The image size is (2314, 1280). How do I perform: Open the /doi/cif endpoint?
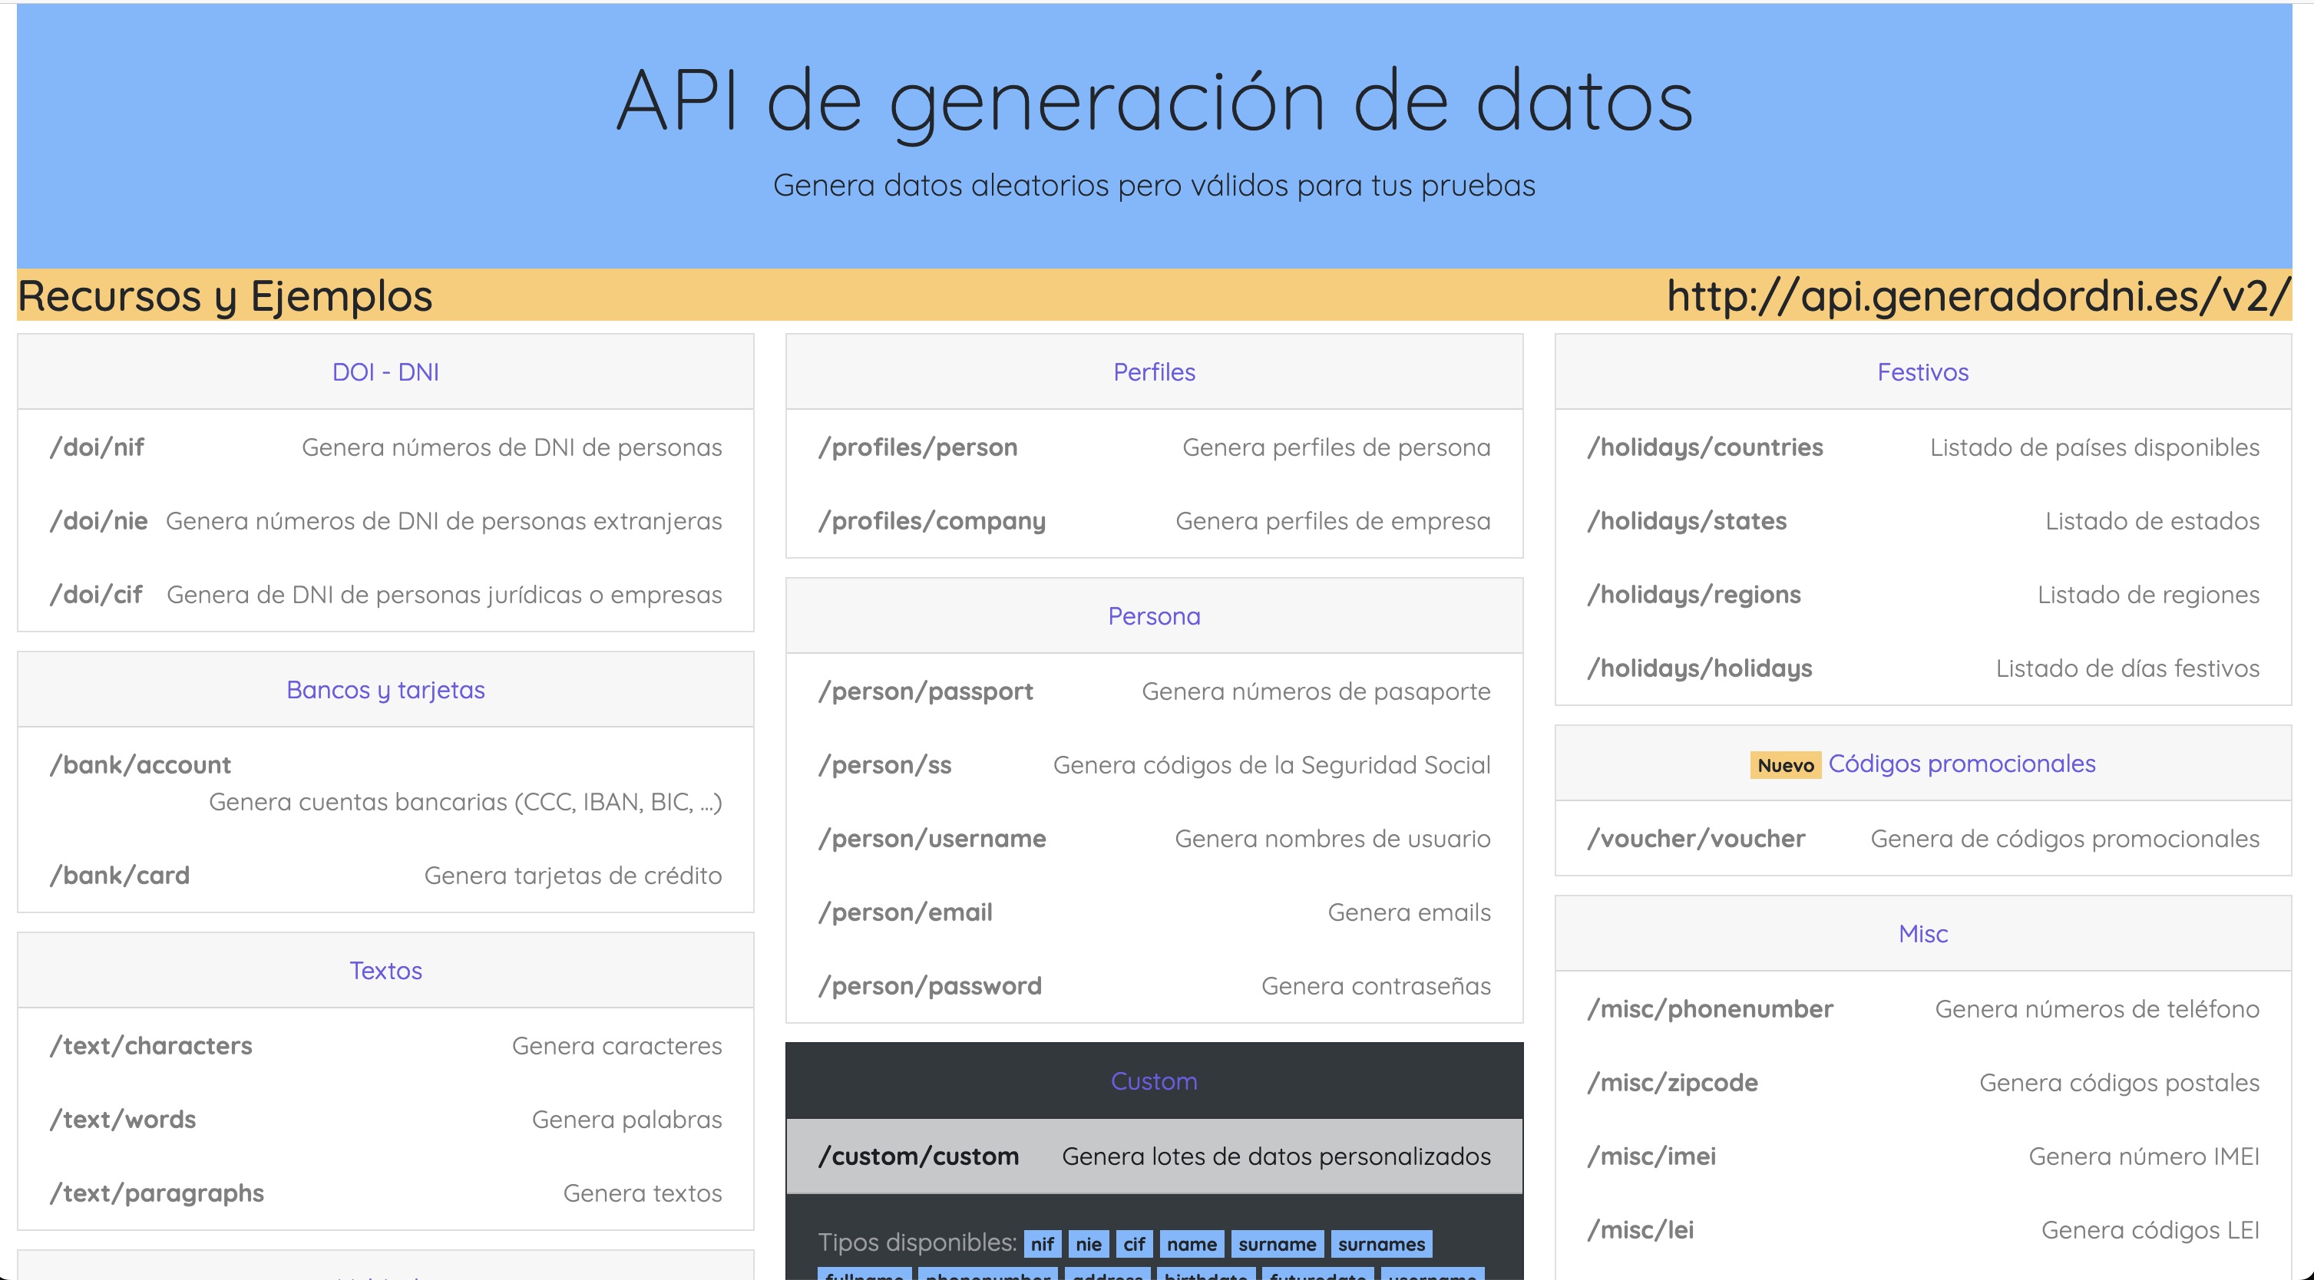(x=96, y=594)
